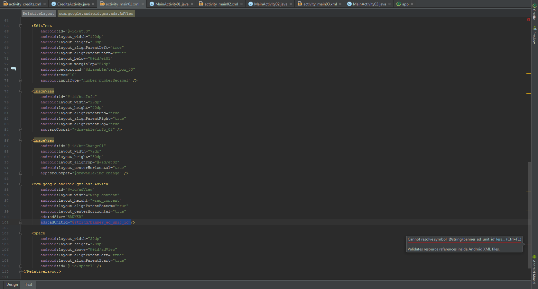Viewport: 538px width, 289px height.
Task: Click fold end marker on line 84
Action: click(21, 129)
